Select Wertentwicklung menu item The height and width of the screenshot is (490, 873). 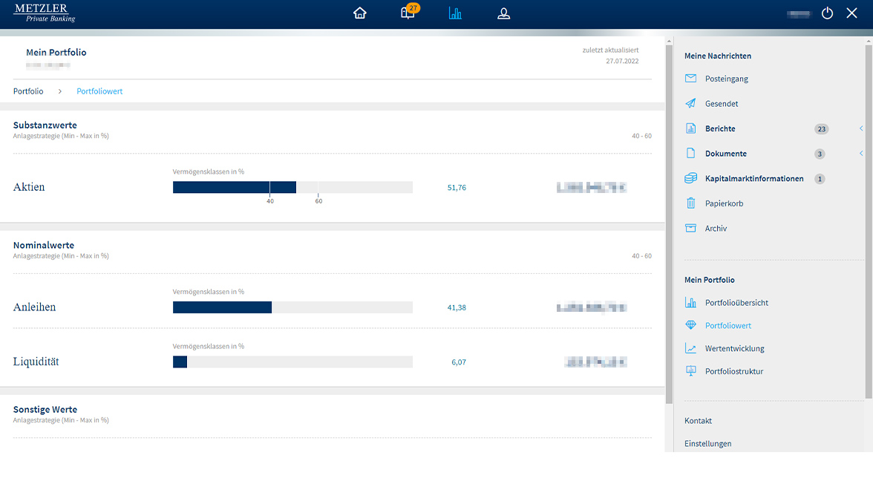734,348
